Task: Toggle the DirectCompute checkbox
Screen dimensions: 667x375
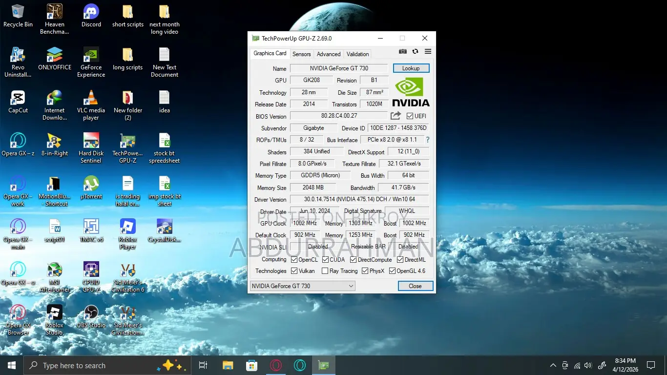Action: 354,260
